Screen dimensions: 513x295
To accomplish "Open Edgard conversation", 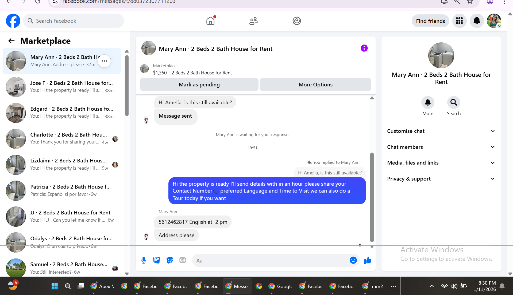I will pyautogui.click(x=62, y=113).
